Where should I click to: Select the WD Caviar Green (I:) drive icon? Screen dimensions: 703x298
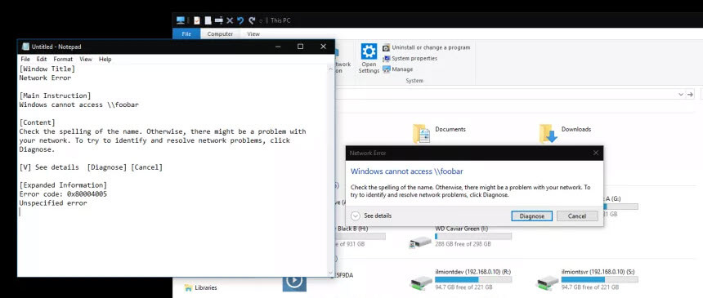420,242
